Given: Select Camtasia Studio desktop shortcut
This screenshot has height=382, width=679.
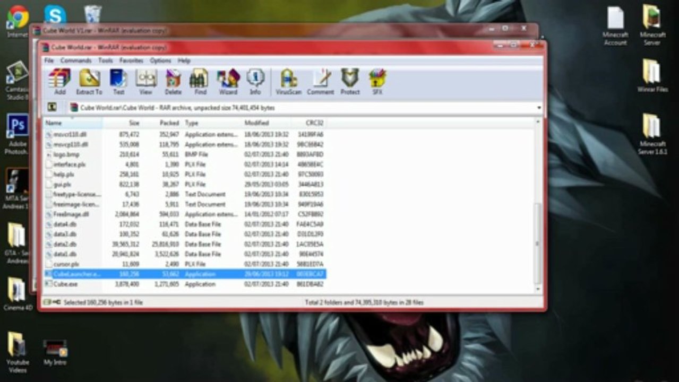Looking at the screenshot, I should (x=17, y=80).
